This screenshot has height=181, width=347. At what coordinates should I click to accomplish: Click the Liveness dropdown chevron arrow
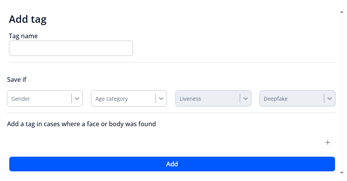(246, 98)
